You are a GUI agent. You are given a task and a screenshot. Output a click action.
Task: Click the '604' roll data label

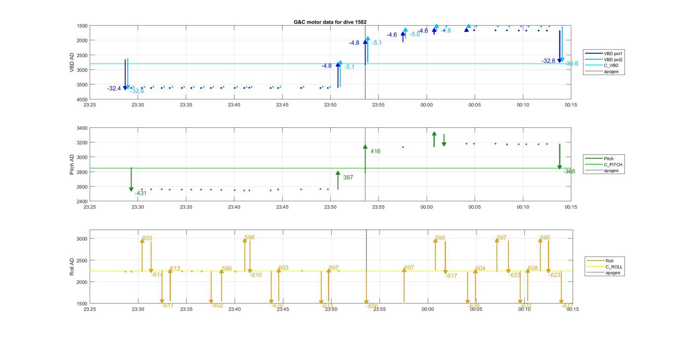pyautogui.click(x=480, y=269)
